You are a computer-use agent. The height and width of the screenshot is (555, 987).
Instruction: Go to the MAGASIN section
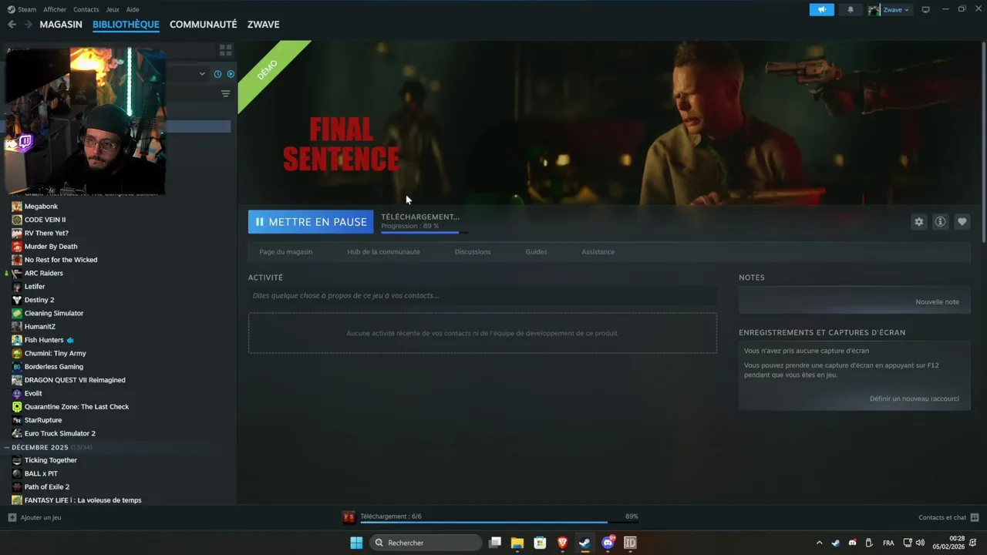click(61, 25)
